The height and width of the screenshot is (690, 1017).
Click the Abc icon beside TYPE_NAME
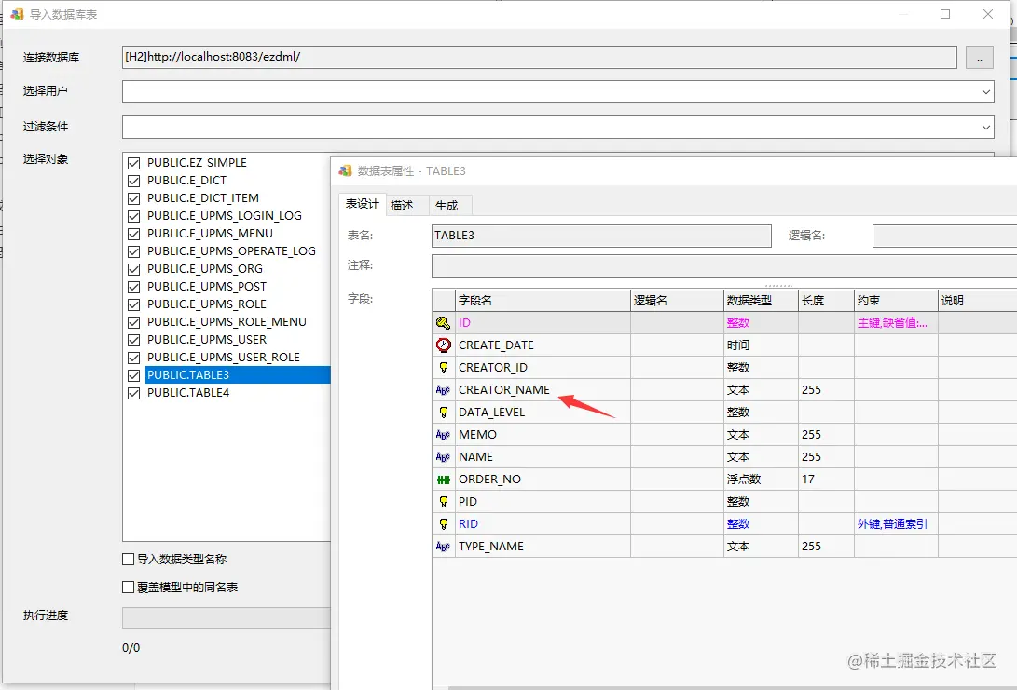pyautogui.click(x=443, y=547)
